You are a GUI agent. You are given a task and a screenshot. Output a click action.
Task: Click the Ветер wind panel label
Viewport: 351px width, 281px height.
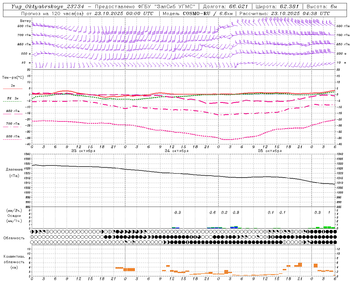[25, 21]
